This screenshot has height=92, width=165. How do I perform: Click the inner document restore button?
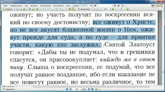84,6
